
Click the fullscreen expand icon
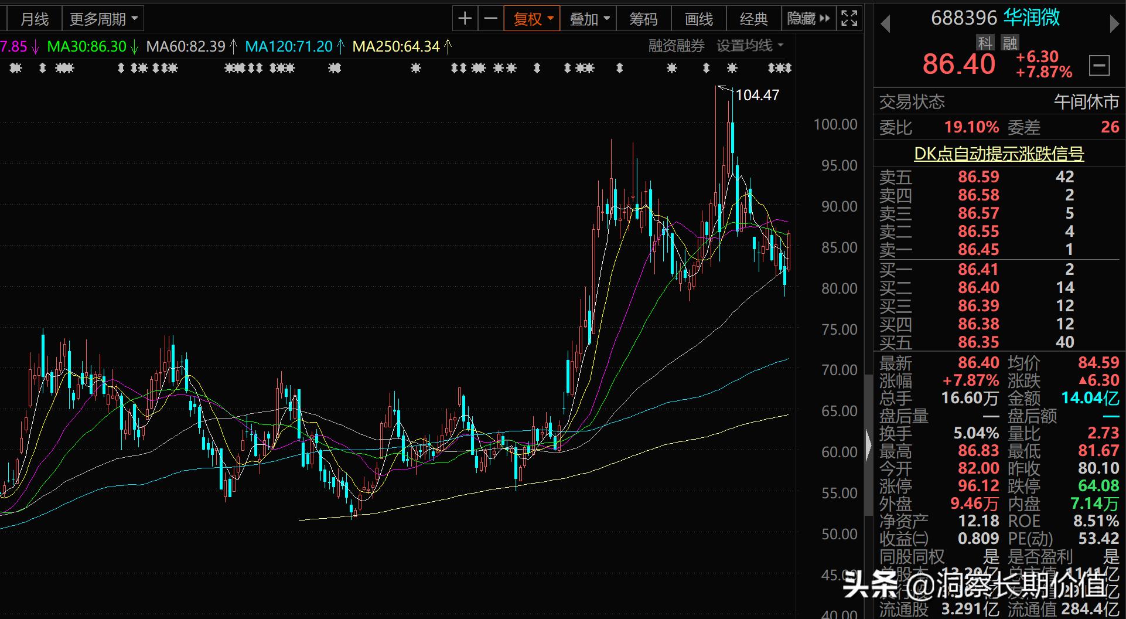click(849, 18)
